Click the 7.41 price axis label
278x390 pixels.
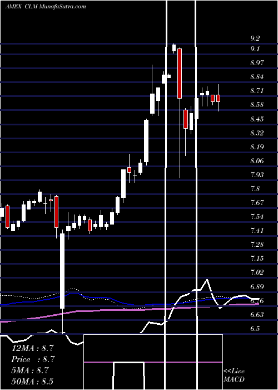(257, 231)
